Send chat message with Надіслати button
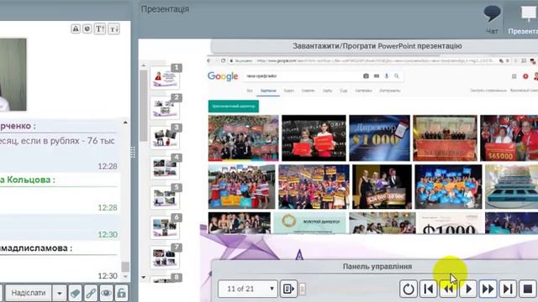 pos(29,293)
